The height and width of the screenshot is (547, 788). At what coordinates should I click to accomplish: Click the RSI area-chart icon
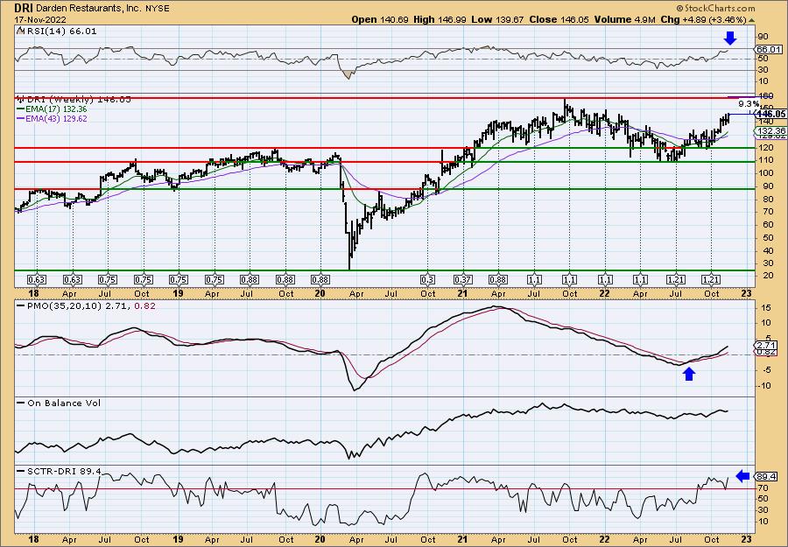(x=20, y=32)
